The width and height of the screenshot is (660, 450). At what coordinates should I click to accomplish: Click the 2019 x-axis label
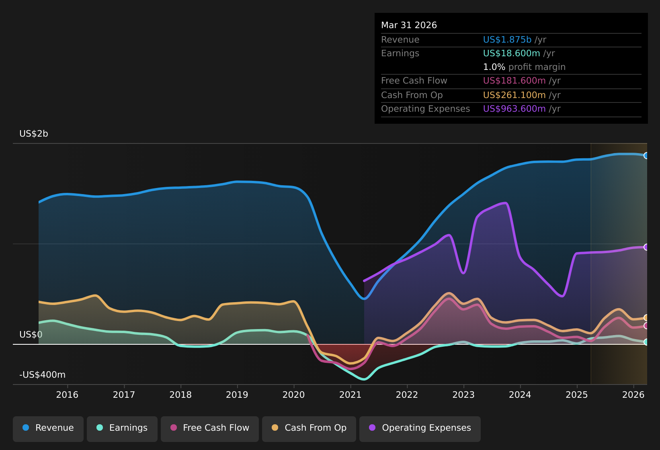[x=237, y=395]
